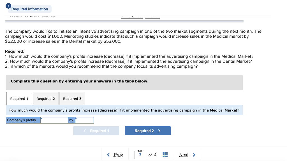Open the previous question with Prev link

[x=118, y=155]
